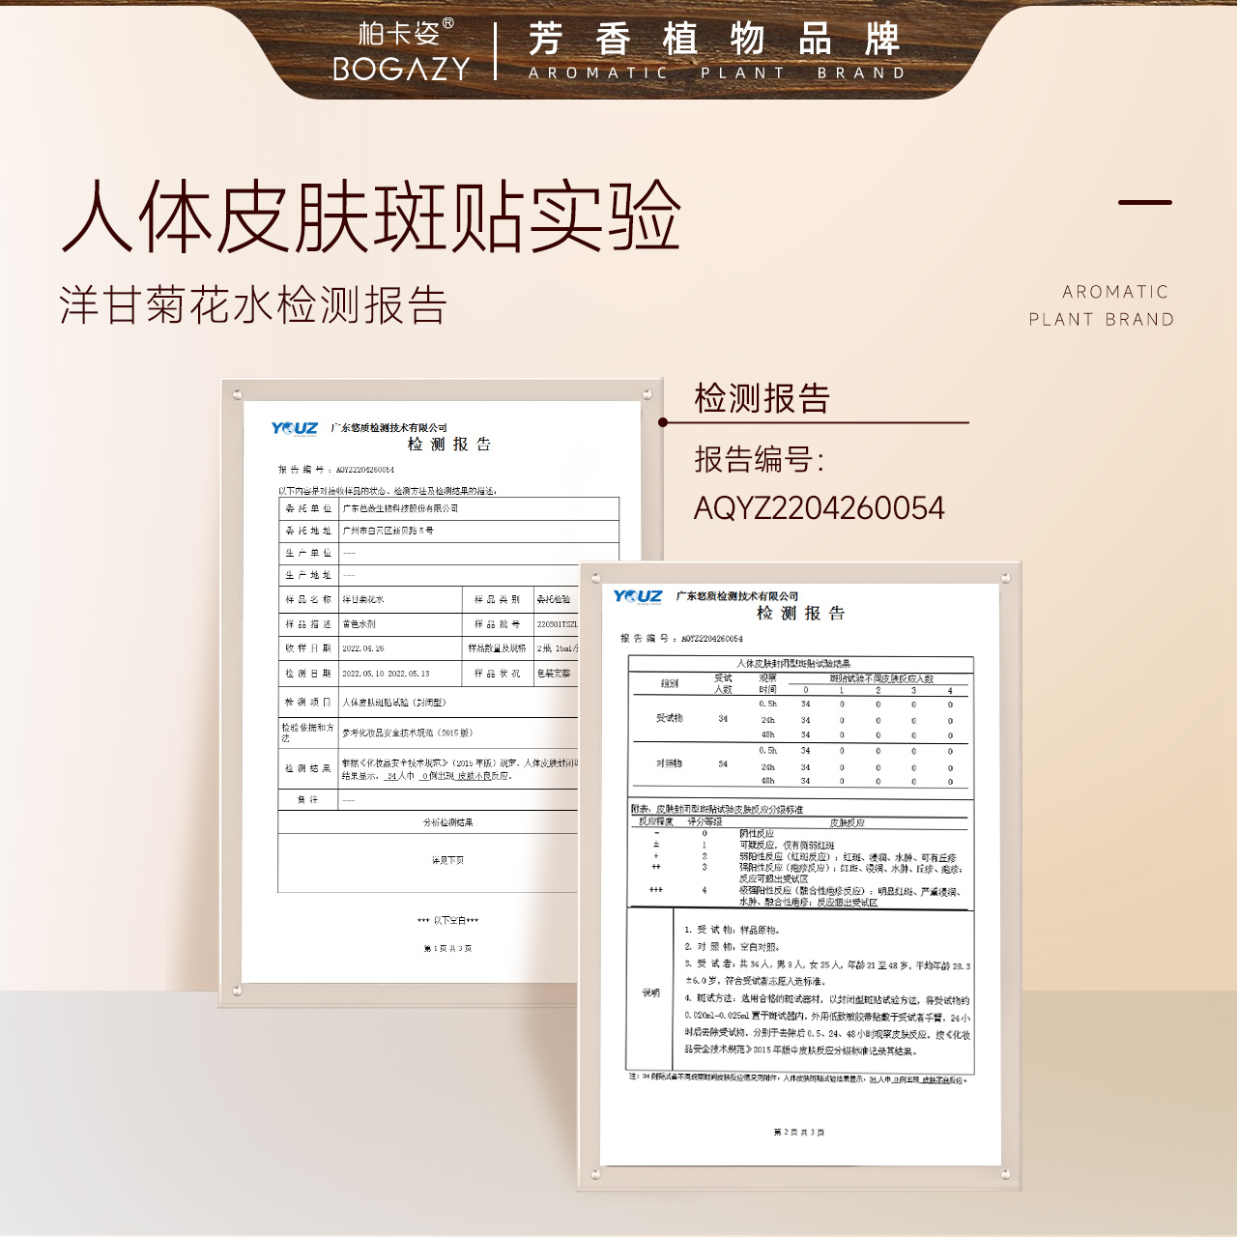Click the 说明 label on second report
Viewport: 1237px width, 1237px height.
[651, 992]
